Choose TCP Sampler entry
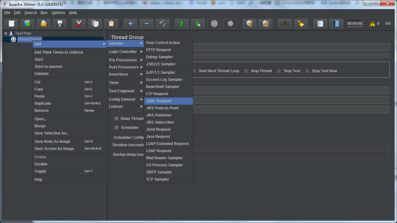The width and height of the screenshot is (397, 223). pos(168,179)
